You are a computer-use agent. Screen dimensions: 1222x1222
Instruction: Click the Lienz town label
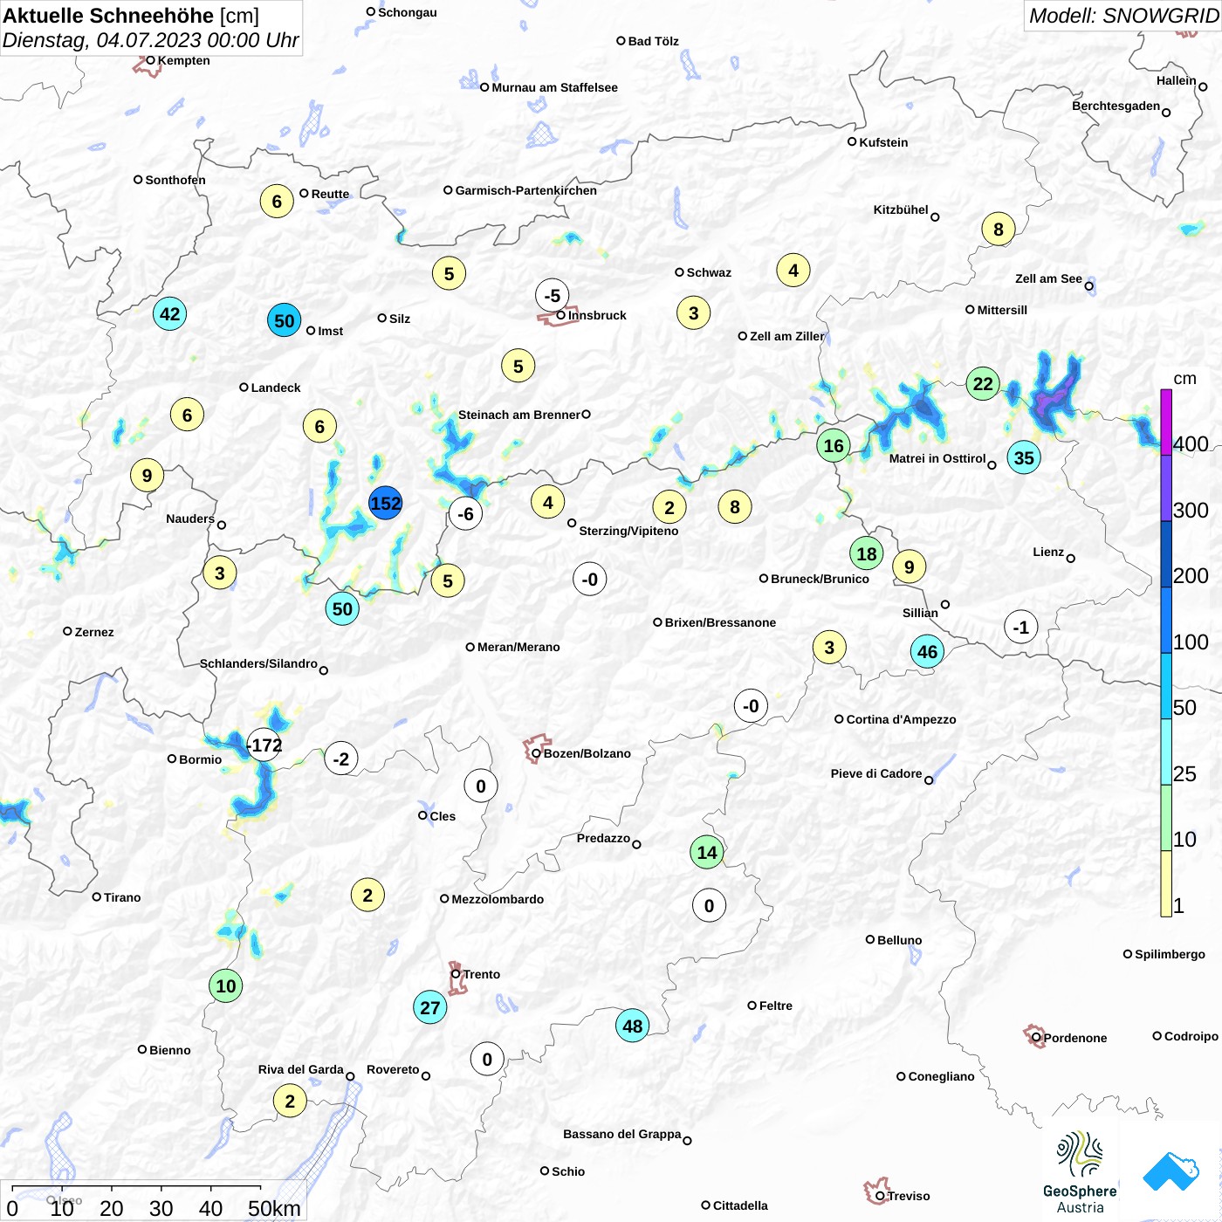[1048, 552]
